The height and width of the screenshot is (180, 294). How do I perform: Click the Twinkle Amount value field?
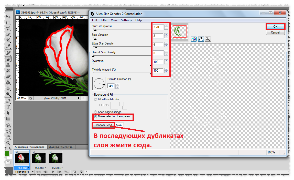click(x=158, y=71)
